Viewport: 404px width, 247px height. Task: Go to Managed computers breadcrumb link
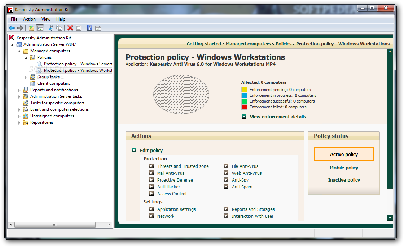249,44
